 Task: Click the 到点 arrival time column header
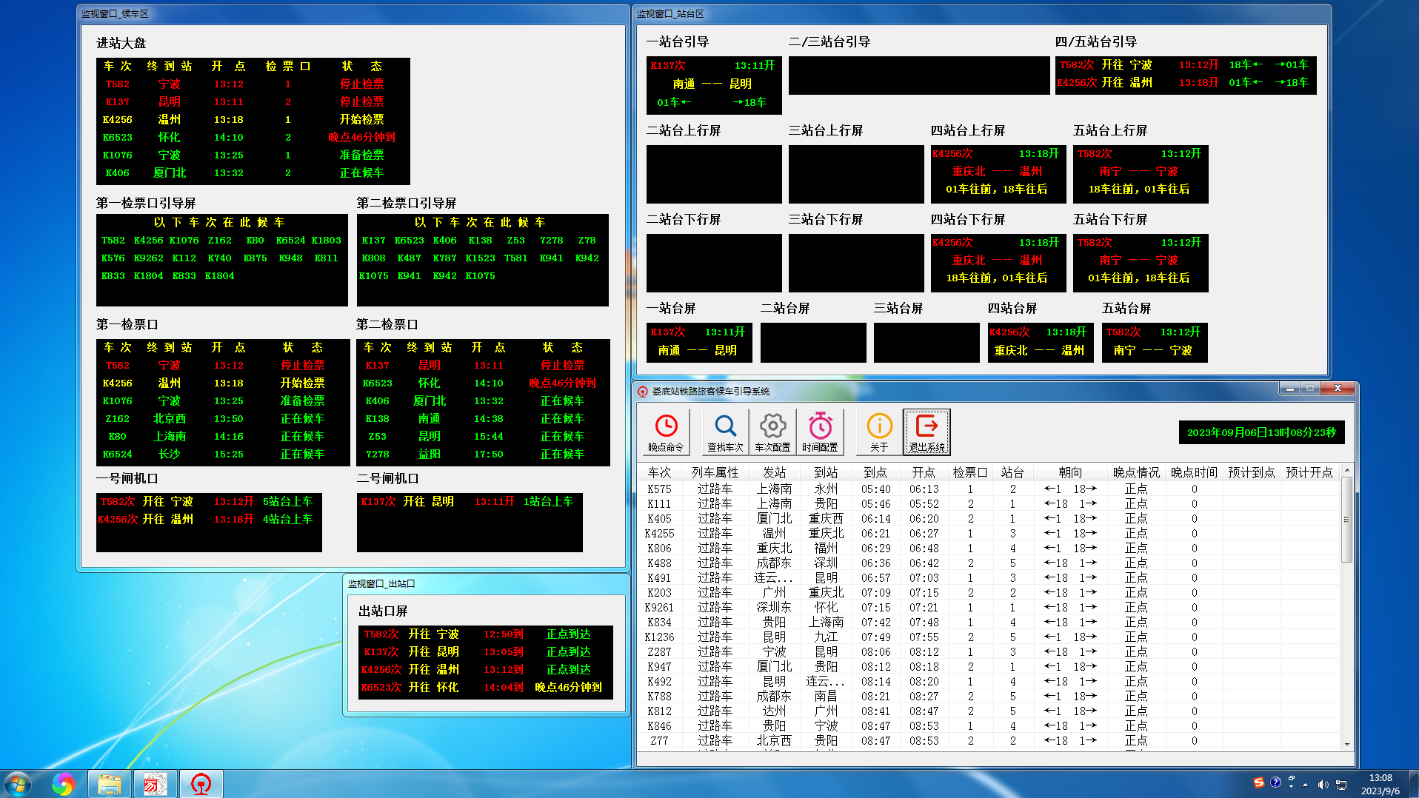click(875, 472)
